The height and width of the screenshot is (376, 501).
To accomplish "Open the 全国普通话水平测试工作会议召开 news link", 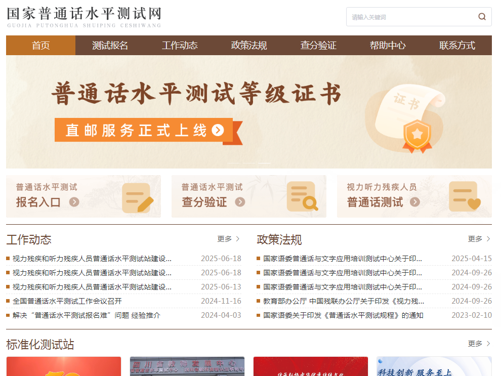I will click(67, 301).
